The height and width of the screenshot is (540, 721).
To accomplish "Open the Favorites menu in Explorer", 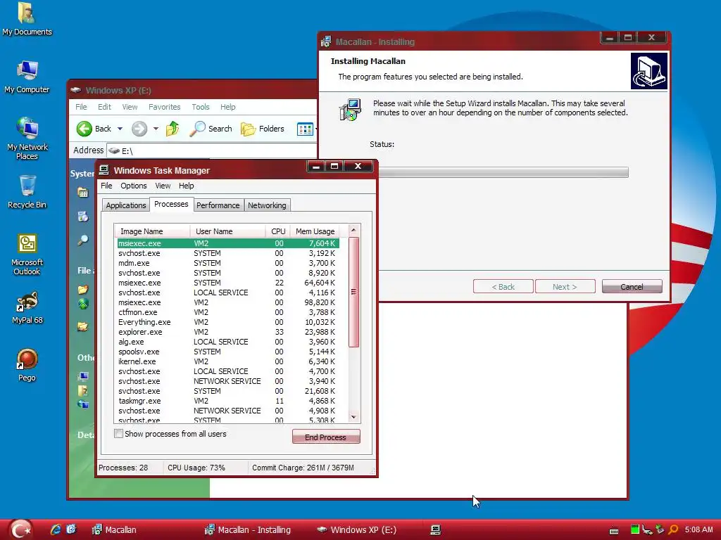I will [164, 107].
